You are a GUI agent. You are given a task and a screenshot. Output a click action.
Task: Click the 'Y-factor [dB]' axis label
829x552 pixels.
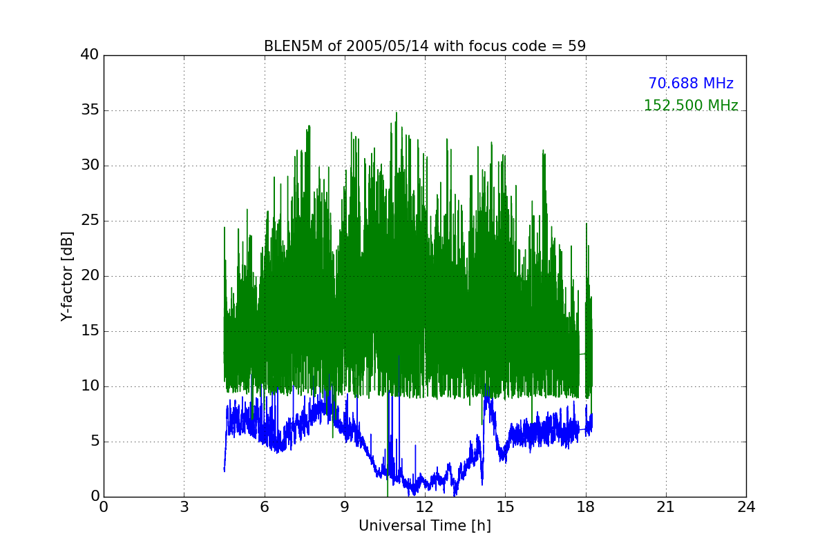(x=67, y=276)
